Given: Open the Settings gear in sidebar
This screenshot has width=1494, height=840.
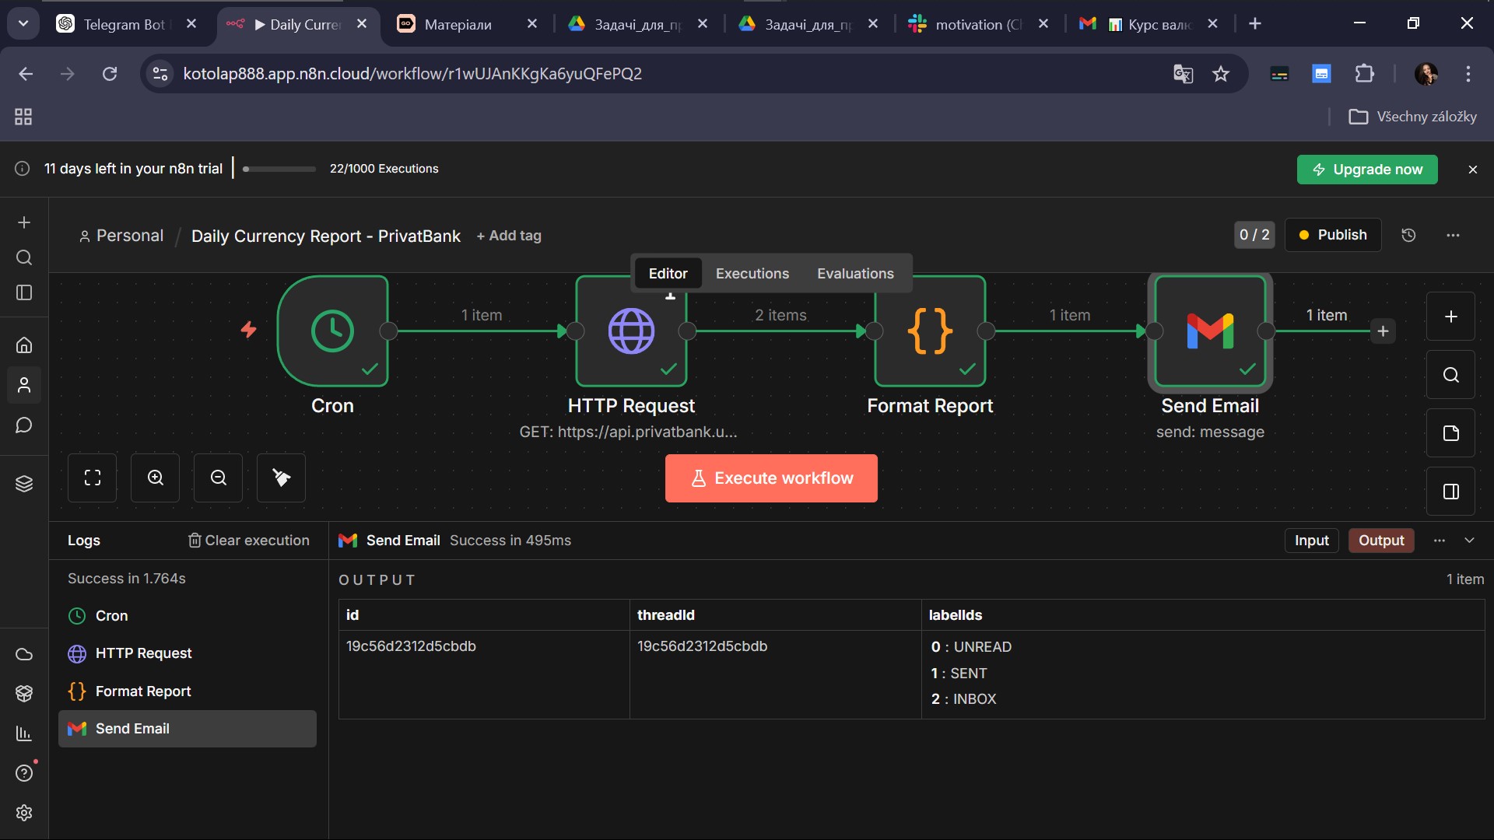Looking at the screenshot, I should [x=24, y=813].
